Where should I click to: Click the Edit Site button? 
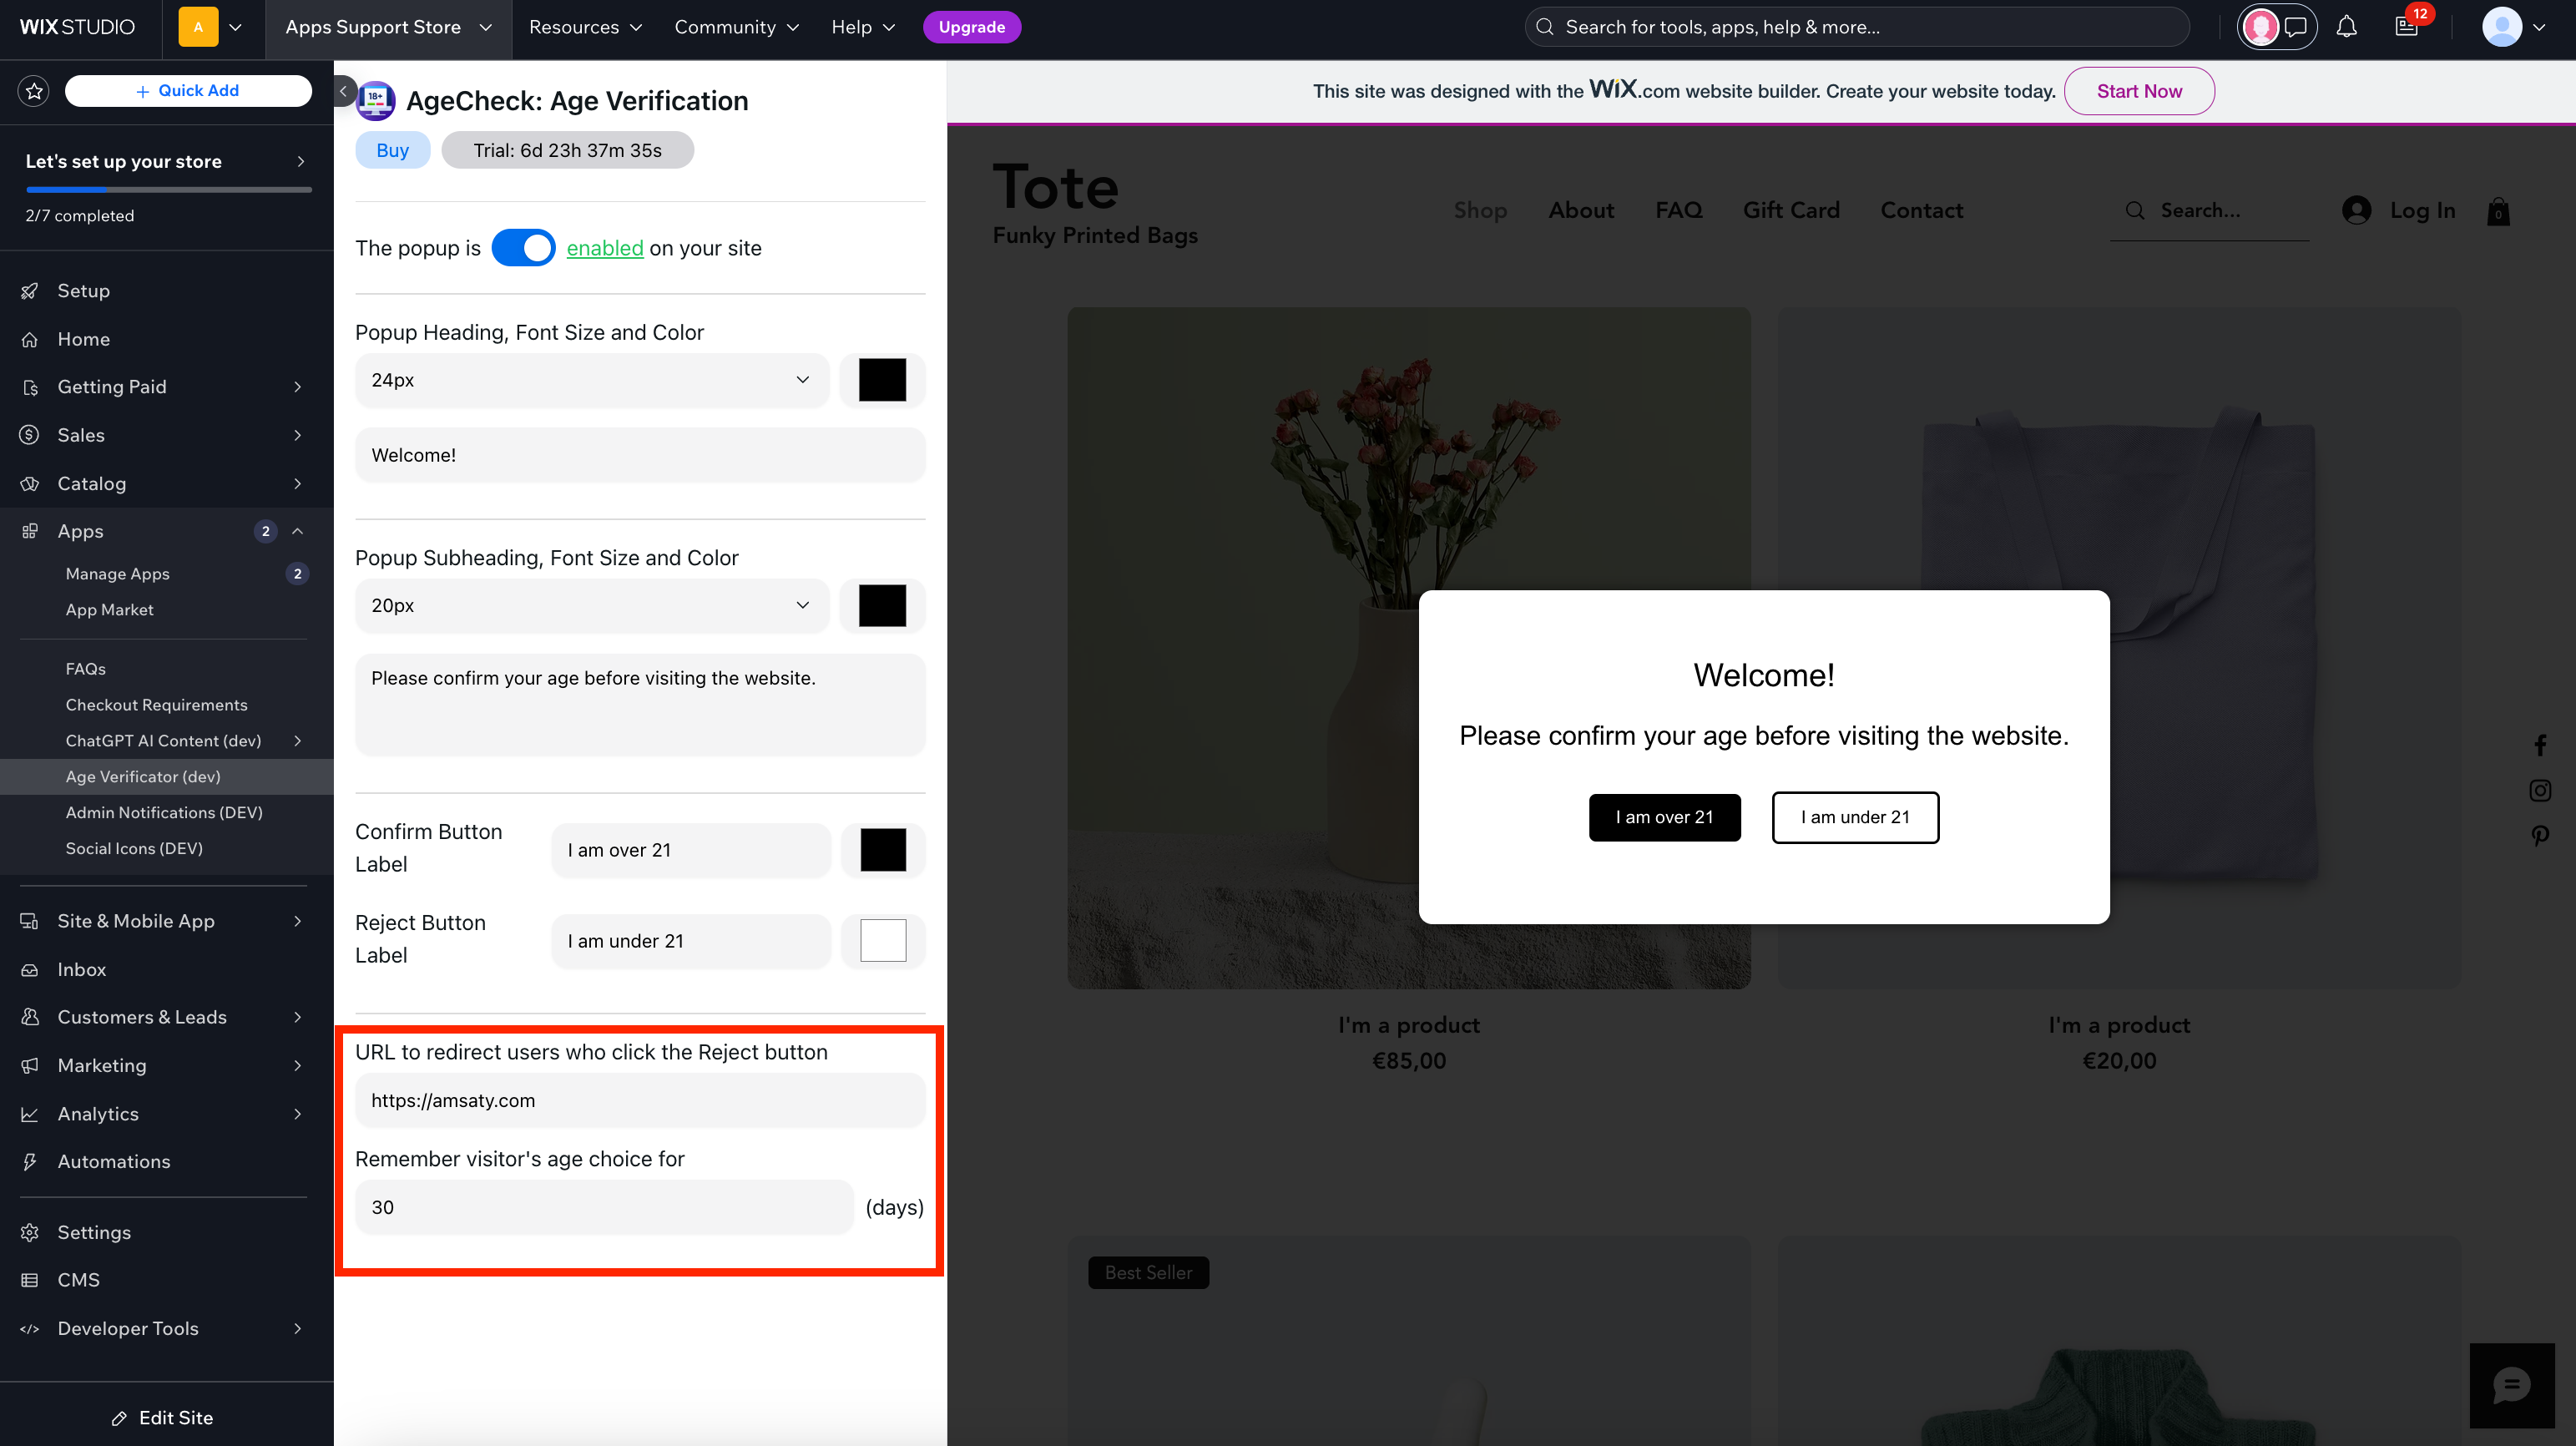coord(162,1418)
